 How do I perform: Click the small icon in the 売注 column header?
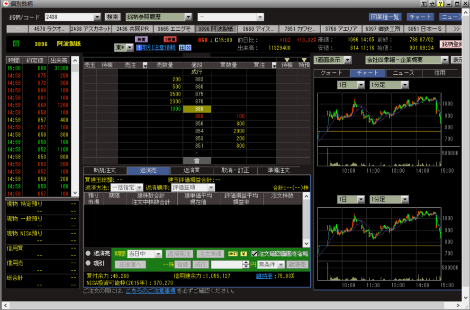(x=145, y=65)
